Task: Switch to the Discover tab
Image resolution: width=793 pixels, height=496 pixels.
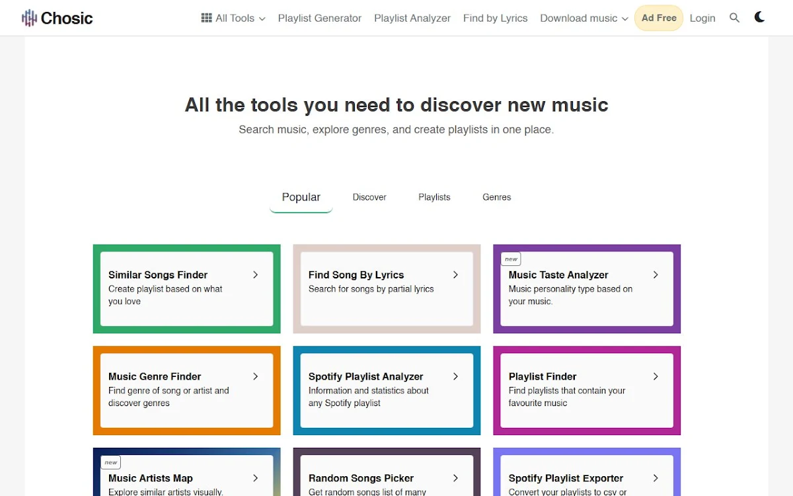Action: (x=369, y=197)
